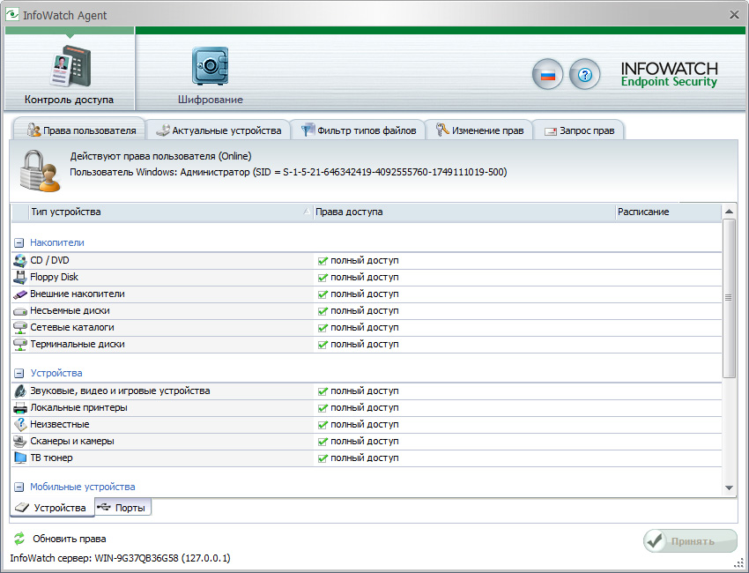Click the vertical scrollbar thumb
The height and width of the screenshot is (573, 749).
(x=729, y=298)
